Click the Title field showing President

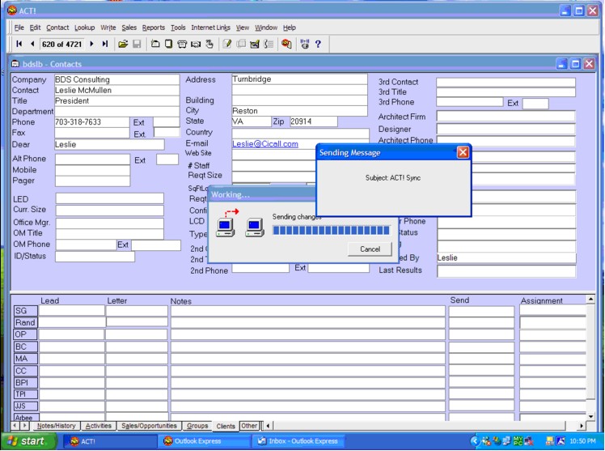(116, 100)
